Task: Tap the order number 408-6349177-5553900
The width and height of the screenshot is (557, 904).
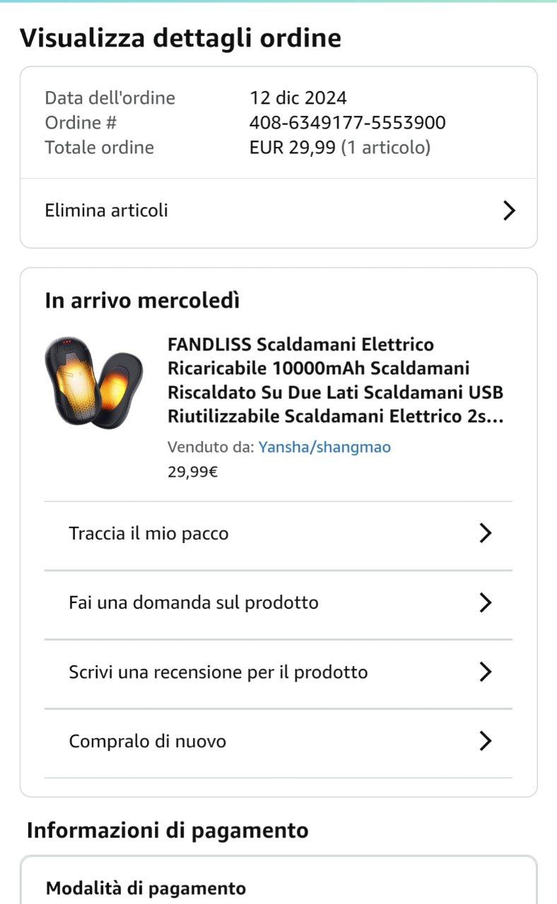Action: click(347, 123)
